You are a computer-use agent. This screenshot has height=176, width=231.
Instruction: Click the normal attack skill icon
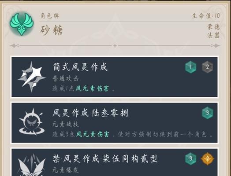[x=32, y=77]
